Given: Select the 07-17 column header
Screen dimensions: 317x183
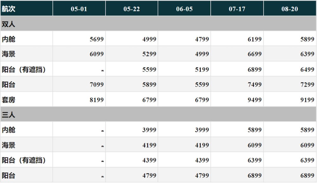Looking at the screenshot, I should coord(237,9).
